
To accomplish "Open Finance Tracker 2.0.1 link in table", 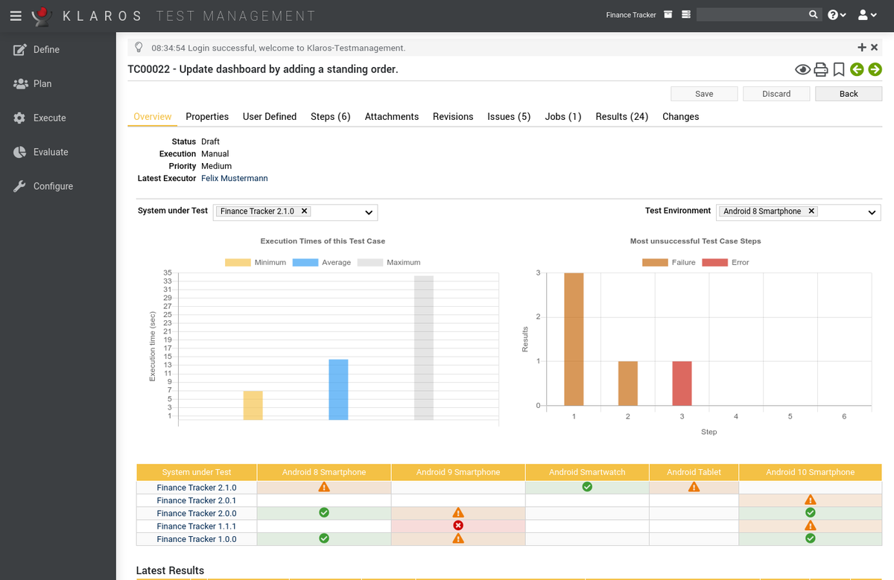I will 197,500.
